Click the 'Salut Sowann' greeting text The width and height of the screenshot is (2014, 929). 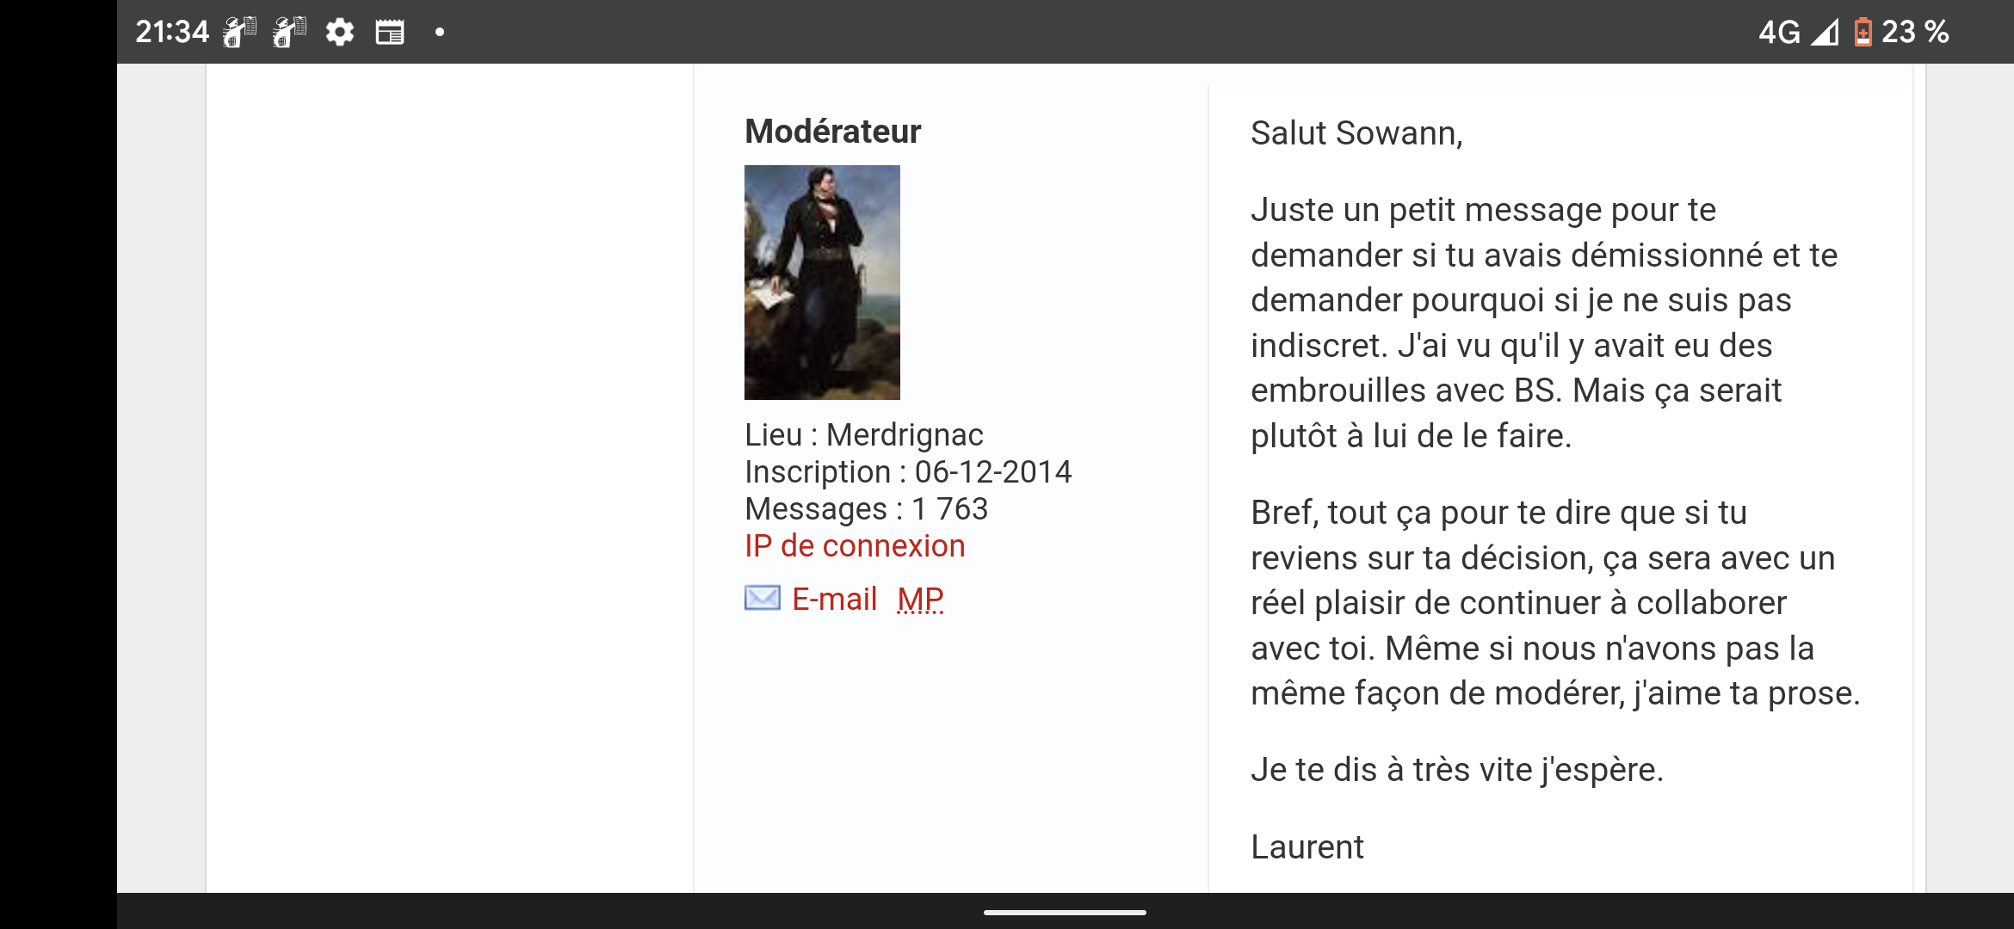click(1356, 133)
